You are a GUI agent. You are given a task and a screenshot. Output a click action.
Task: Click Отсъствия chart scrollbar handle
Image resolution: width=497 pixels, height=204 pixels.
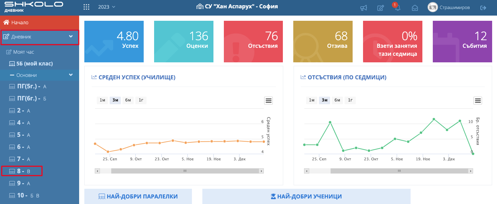coord(399,171)
